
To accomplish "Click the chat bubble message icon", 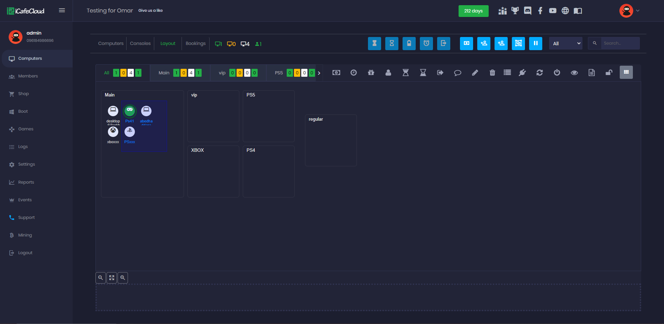I will point(458,73).
